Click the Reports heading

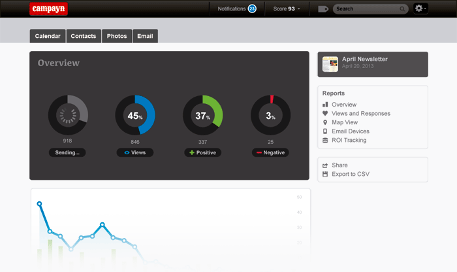(x=334, y=93)
